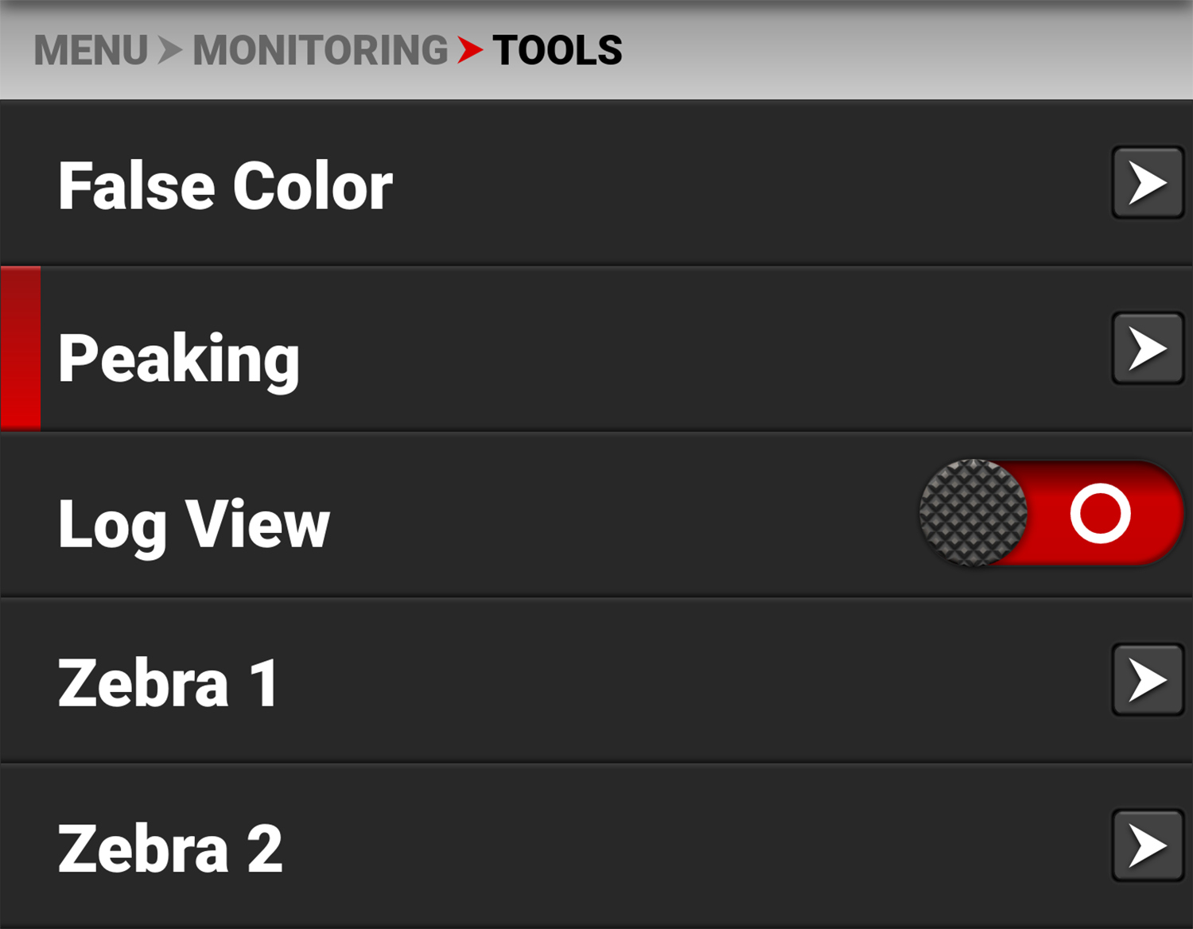Return to MONITORING breadcrumb level
Screen dimensions: 1193x929
[x=320, y=51]
